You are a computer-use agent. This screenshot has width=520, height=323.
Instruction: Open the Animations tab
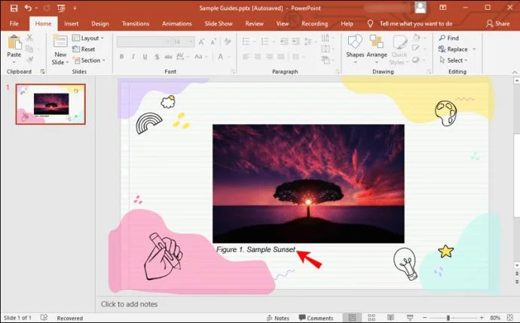177,23
